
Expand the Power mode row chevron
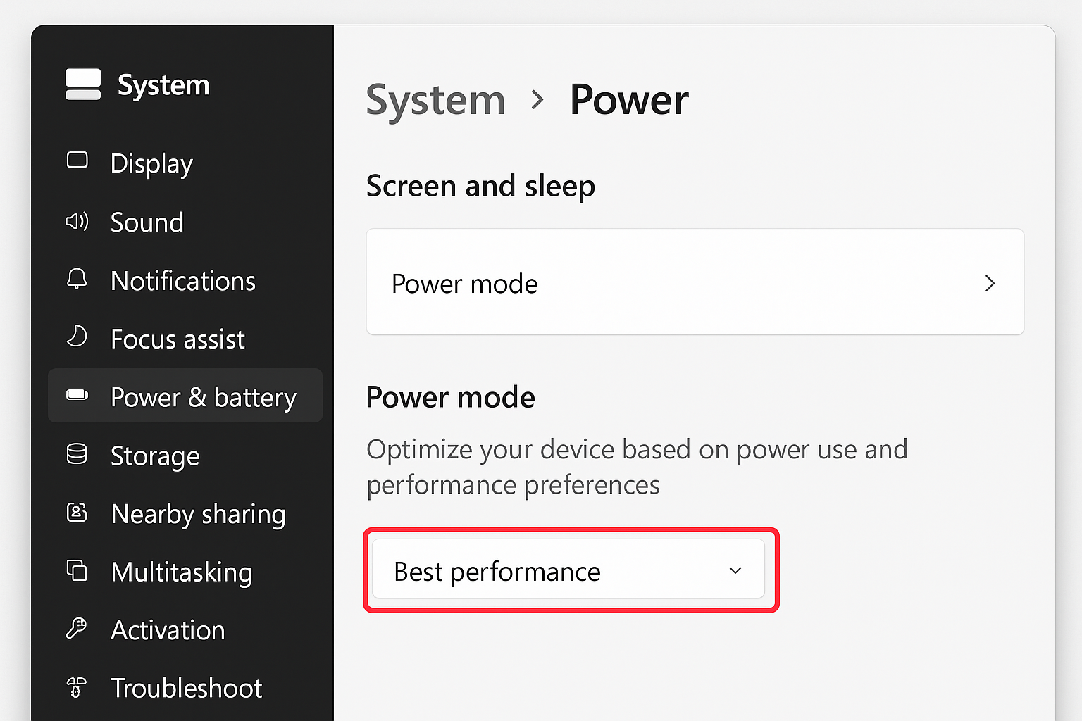coord(990,283)
